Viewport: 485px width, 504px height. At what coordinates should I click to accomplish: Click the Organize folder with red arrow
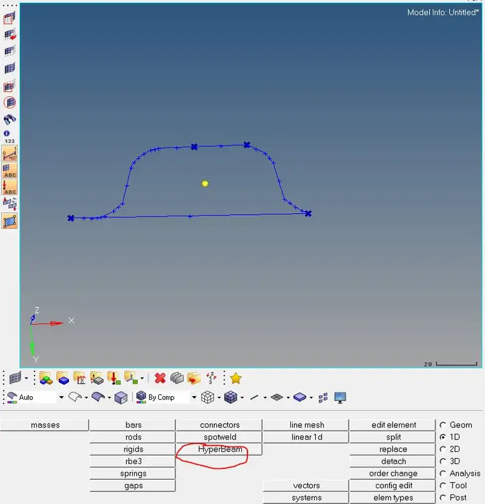[194, 378]
